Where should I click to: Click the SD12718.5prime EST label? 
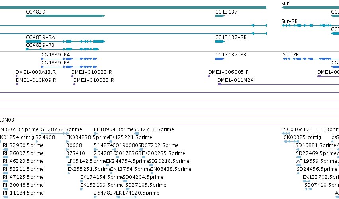[154, 129]
